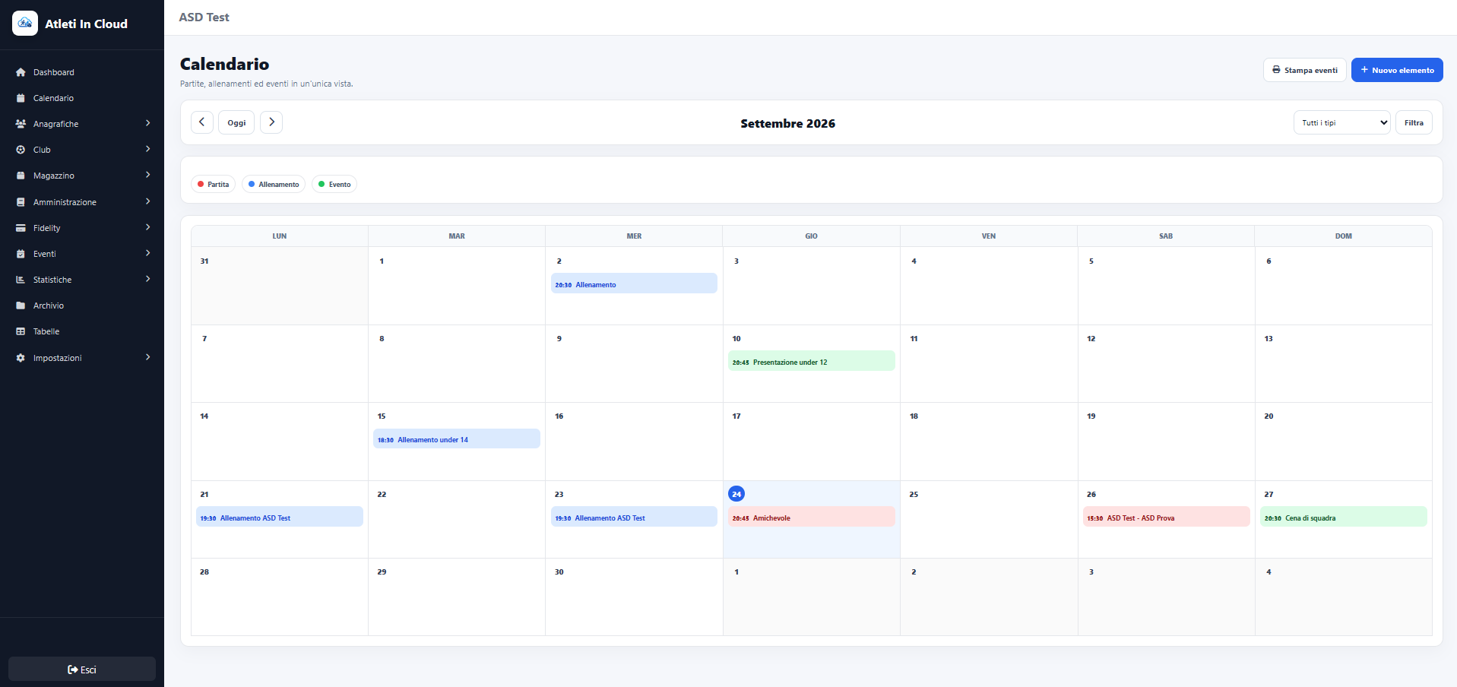Open Allenamento ASD Test on day 21

[x=279, y=518]
